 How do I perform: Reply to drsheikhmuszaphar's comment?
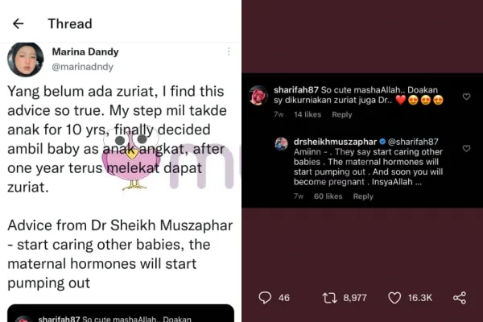pos(363,196)
